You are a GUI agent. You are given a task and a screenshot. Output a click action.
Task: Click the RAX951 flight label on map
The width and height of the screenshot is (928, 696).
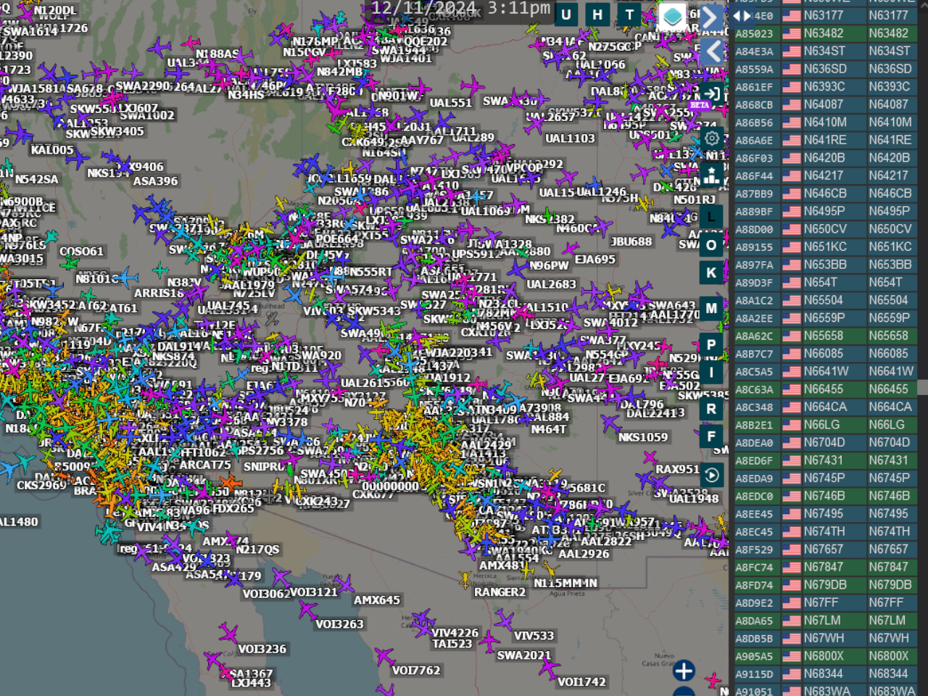(x=678, y=469)
